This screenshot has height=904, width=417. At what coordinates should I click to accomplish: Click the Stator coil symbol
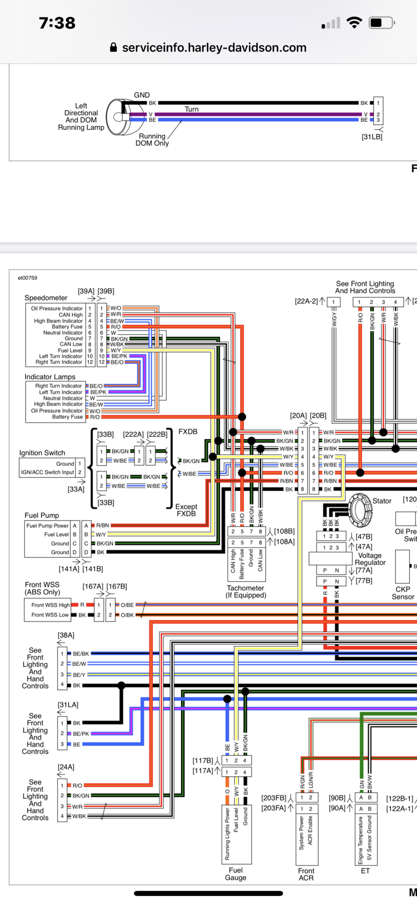(360, 509)
